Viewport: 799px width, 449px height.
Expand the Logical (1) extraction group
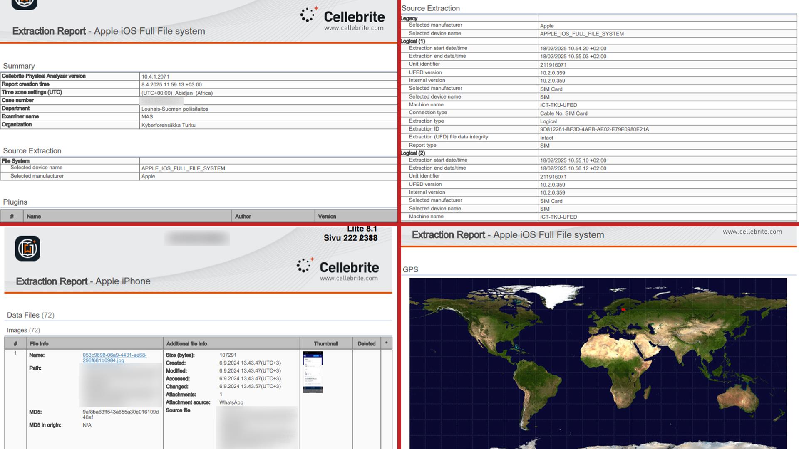tap(413, 41)
